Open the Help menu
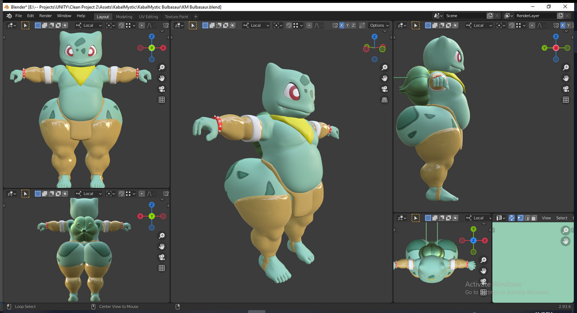The width and height of the screenshot is (577, 313). tap(81, 16)
